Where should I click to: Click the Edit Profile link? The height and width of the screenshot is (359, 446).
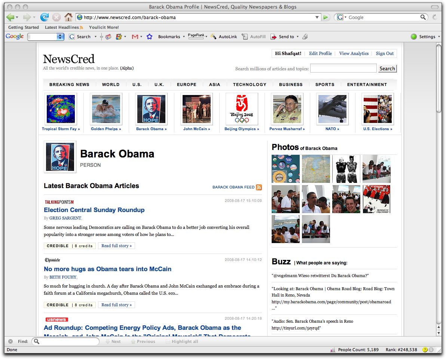pyautogui.click(x=320, y=53)
